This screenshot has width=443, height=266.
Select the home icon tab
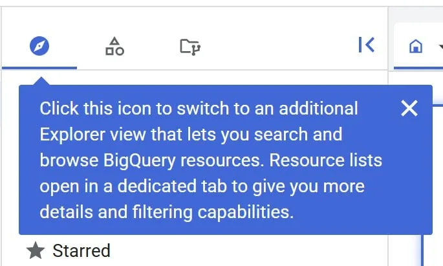(416, 47)
